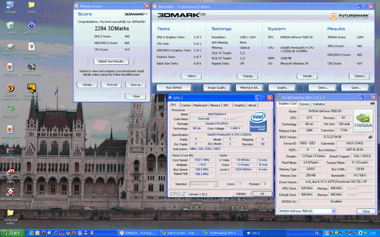Image resolution: width=380 pixels, height=237 pixels.
Task: Click the Game button in 3DMark06
Action: (356, 88)
